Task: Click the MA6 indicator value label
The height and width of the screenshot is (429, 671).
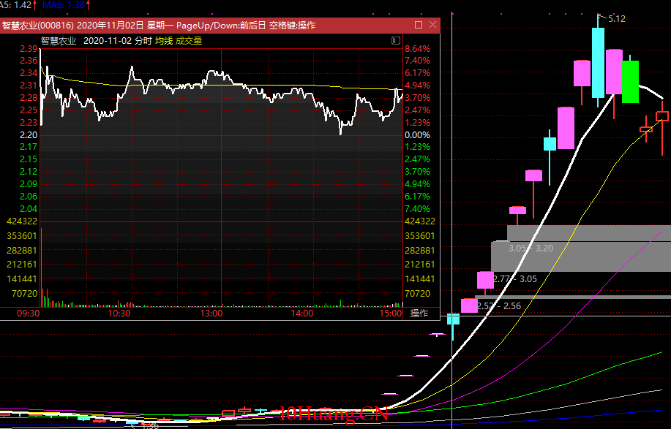Action: click(57, 4)
